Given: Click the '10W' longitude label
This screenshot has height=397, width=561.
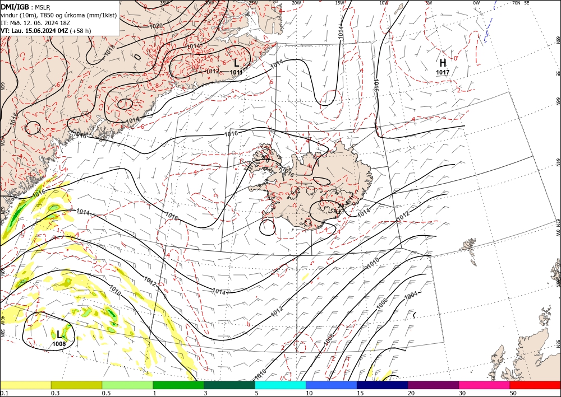Looking at the screenshot, I should [x=384, y=3].
